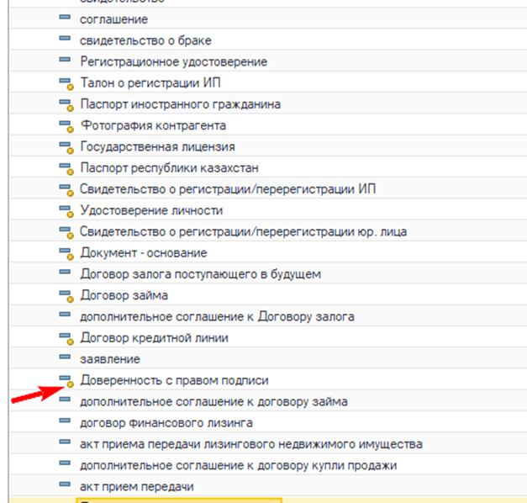The image size is (527, 503).
Task: Click the icon by 'договор финансового лизинга'
Action: pyautogui.click(x=65, y=421)
